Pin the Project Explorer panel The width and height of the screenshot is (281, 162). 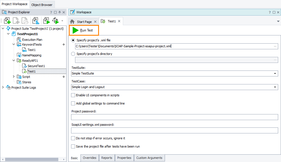59,12
